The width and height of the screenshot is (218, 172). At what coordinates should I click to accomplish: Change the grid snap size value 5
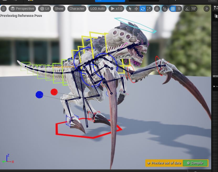(x=179, y=9)
